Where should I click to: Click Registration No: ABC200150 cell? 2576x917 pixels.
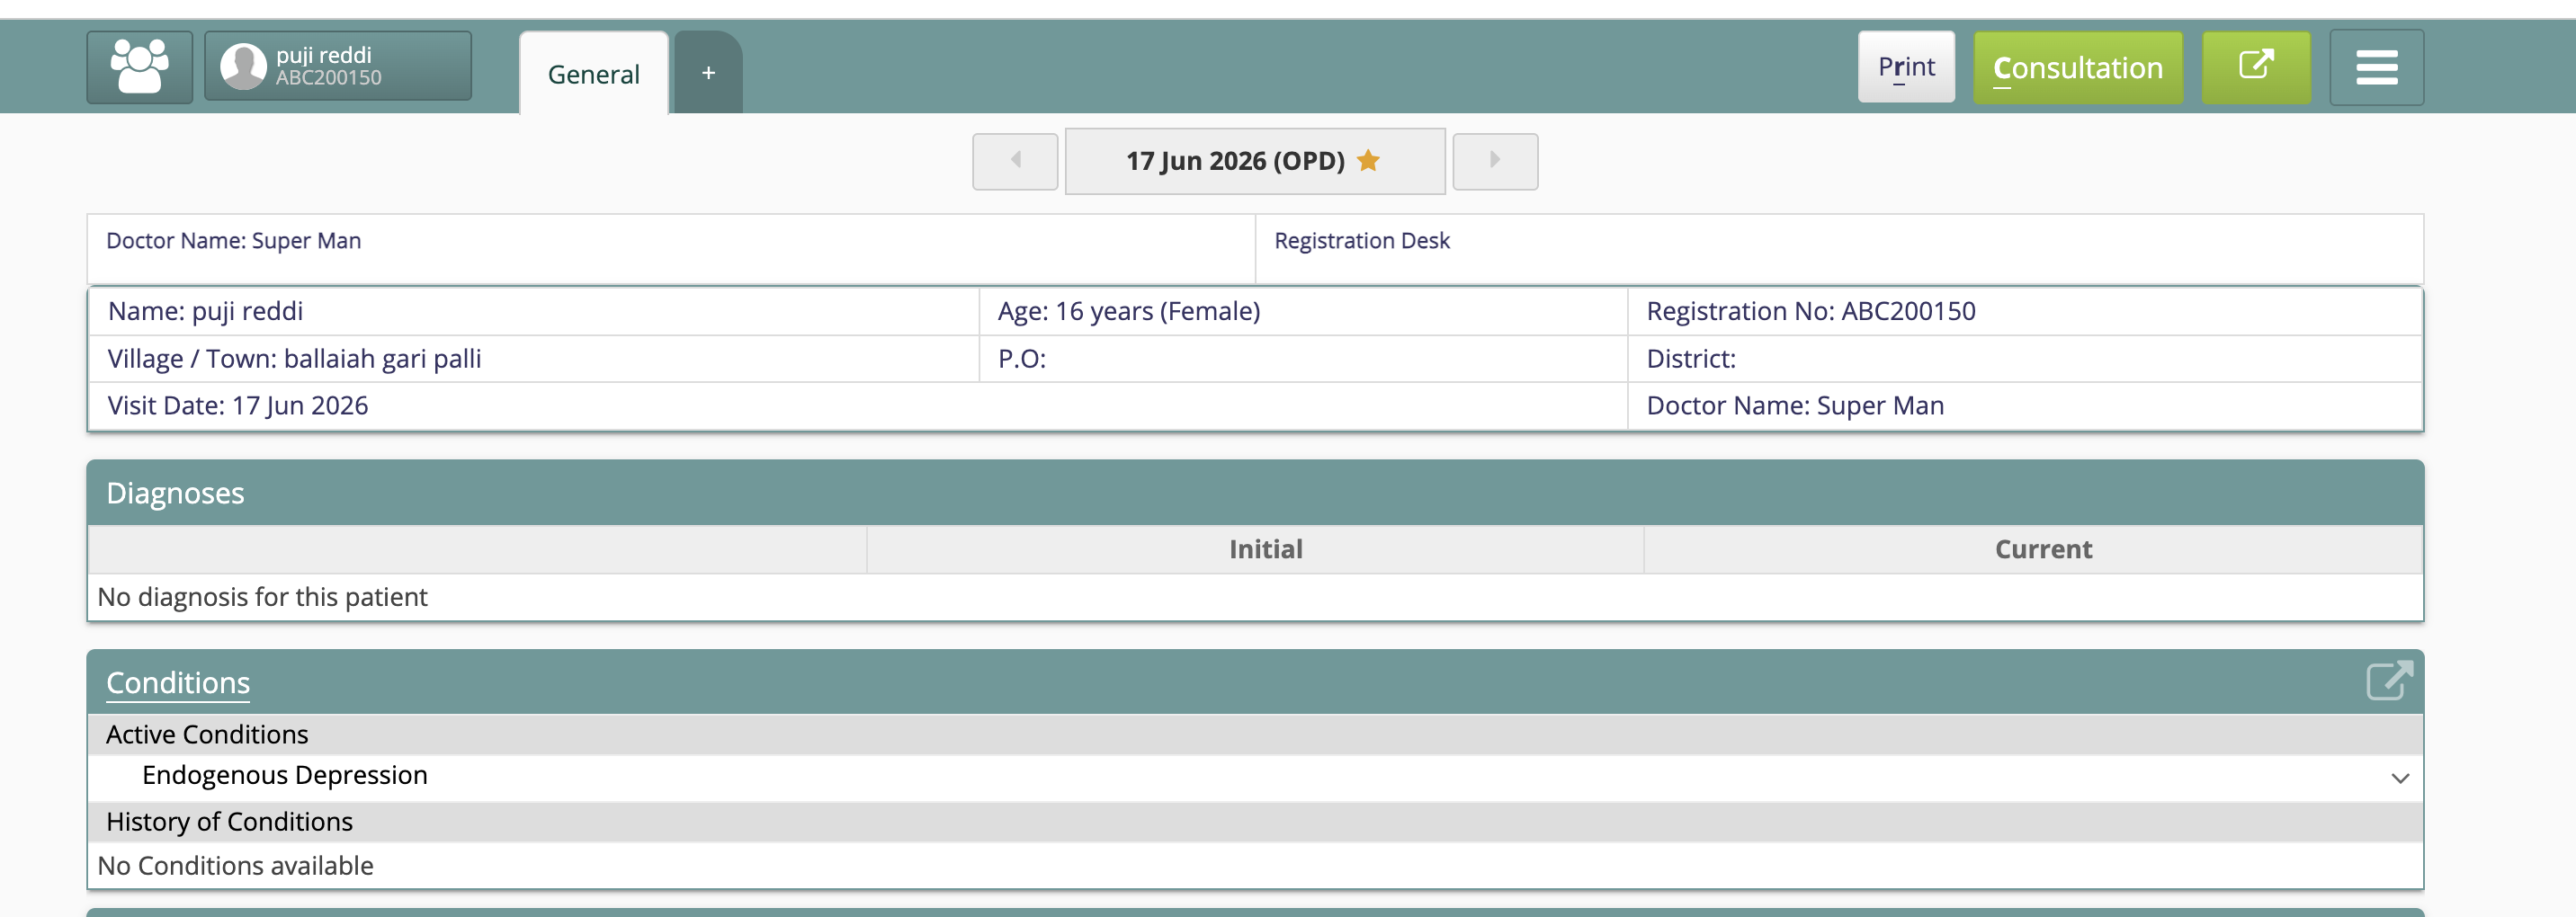tap(2024, 311)
